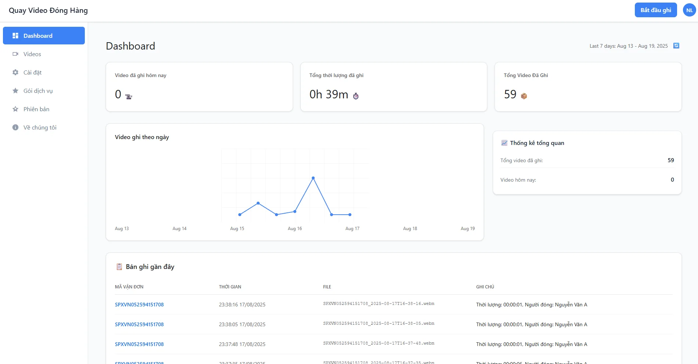Click the first data point on the line chart
This screenshot has width=698, height=364.
pos(240,215)
